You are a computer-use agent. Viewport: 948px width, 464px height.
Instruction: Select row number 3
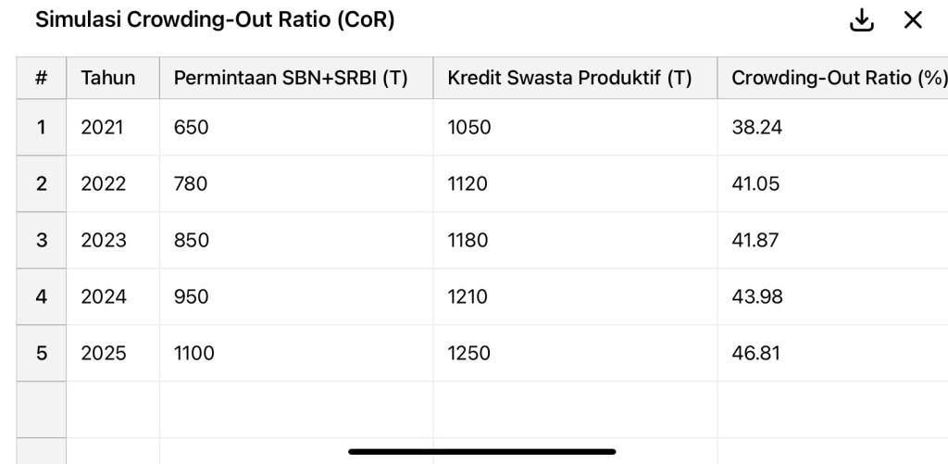(41, 240)
